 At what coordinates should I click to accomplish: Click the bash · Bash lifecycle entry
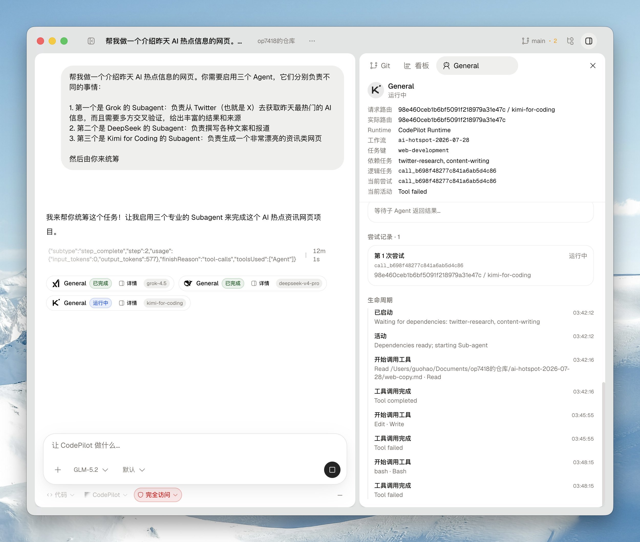[x=484, y=467]
